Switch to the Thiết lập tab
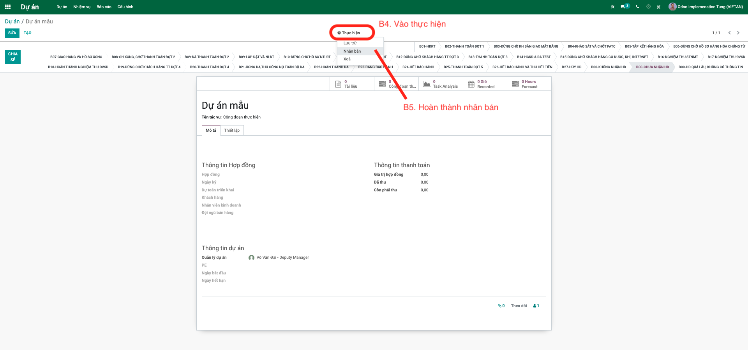Viewport: 748px width, 350px height. coord(232,130)
